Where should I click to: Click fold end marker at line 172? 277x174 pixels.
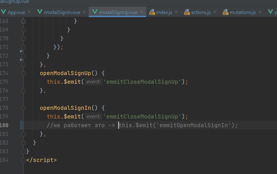(x=23, y=56)
